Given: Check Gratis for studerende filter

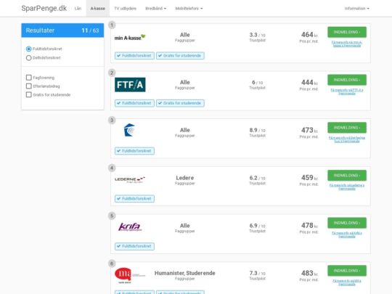Looking at the screenshot, I should (x=29, y=94).
